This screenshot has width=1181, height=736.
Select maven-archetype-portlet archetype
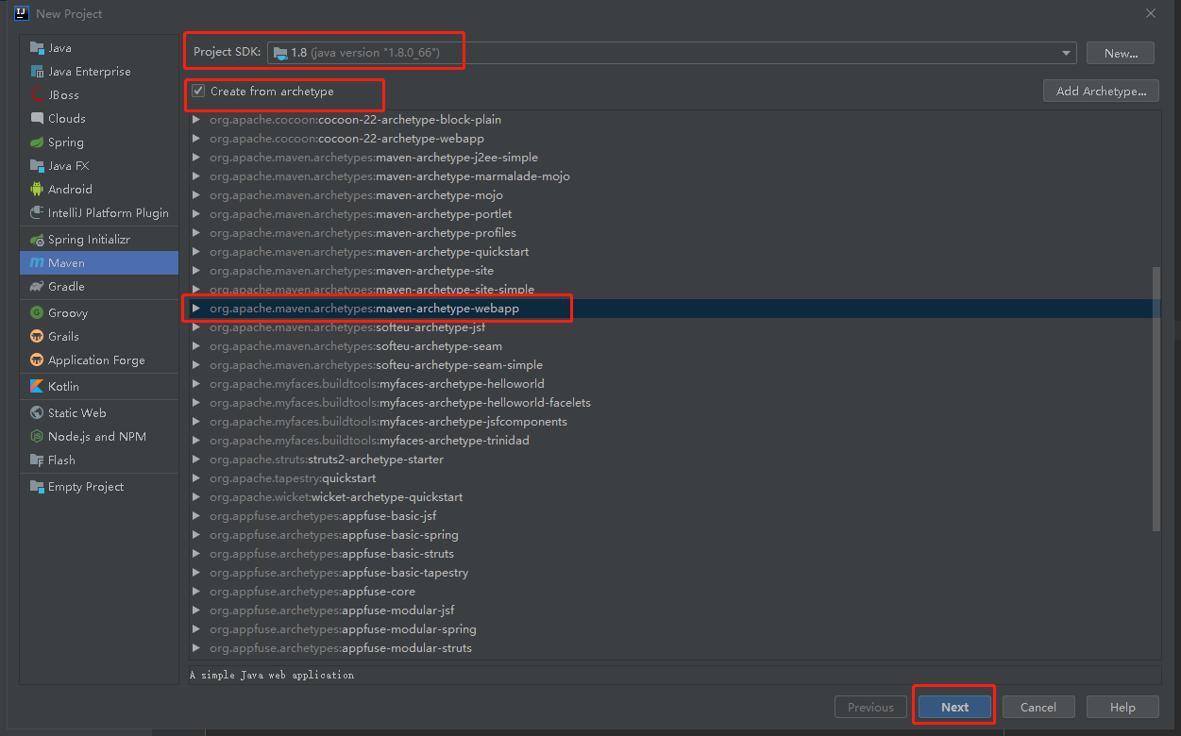[x=361, y=214]
